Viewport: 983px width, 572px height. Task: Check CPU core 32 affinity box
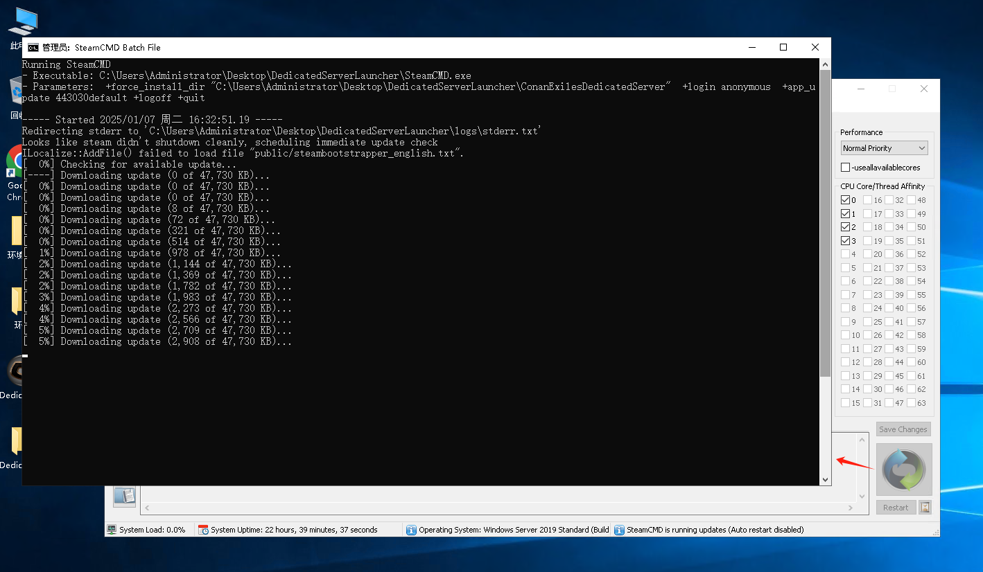coord(889,200)
